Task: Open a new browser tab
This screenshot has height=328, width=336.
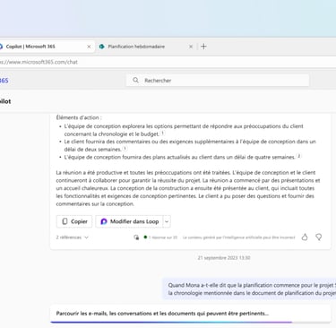Action: click(x=203, y=47)
